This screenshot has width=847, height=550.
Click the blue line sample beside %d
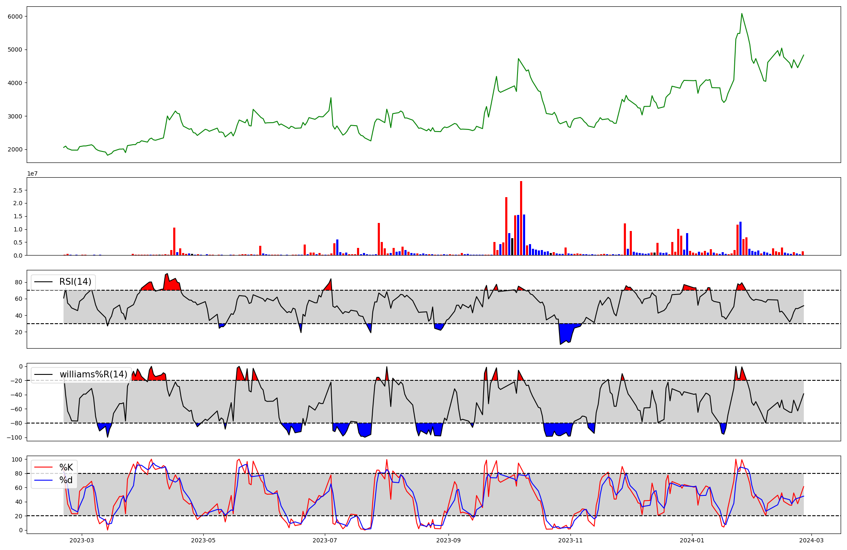[43, 480]
